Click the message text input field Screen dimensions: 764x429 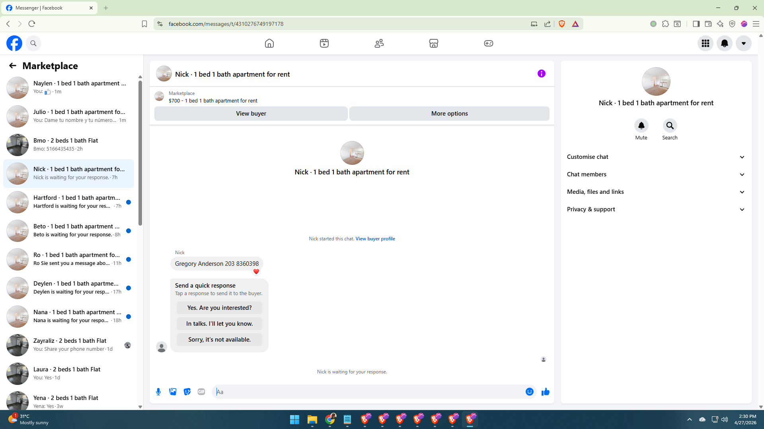click(368, 392)
